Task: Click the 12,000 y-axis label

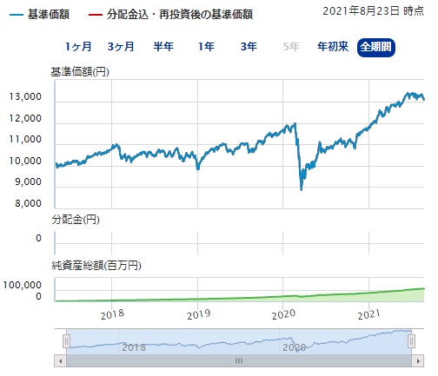Action: pyautogui.click(x=25, y=118)
